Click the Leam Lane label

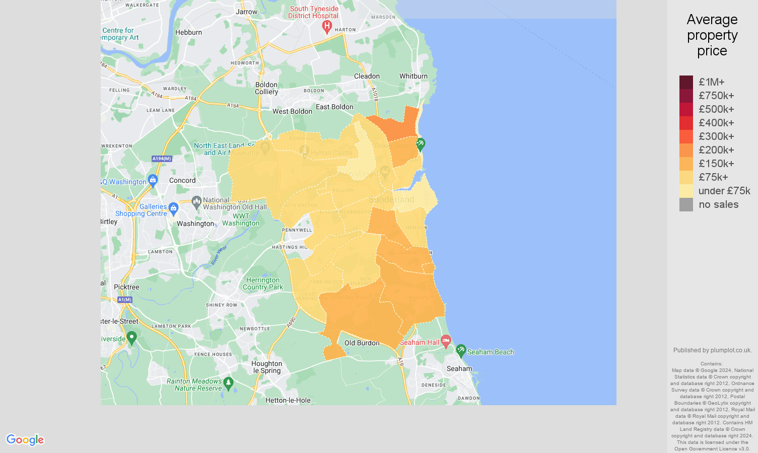coord(161,110)
